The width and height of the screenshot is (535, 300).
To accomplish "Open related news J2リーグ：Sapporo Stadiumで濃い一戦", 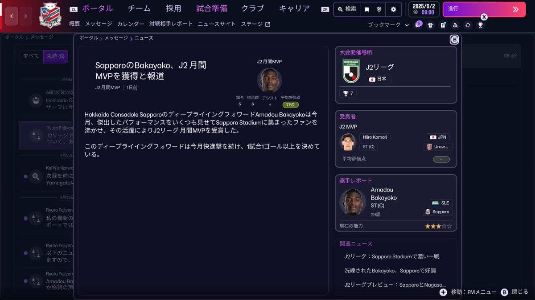I will click(x=392, y=256).
